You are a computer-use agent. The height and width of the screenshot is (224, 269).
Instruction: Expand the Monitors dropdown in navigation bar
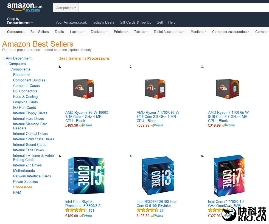pyautogui.click(x=198, y=32)
